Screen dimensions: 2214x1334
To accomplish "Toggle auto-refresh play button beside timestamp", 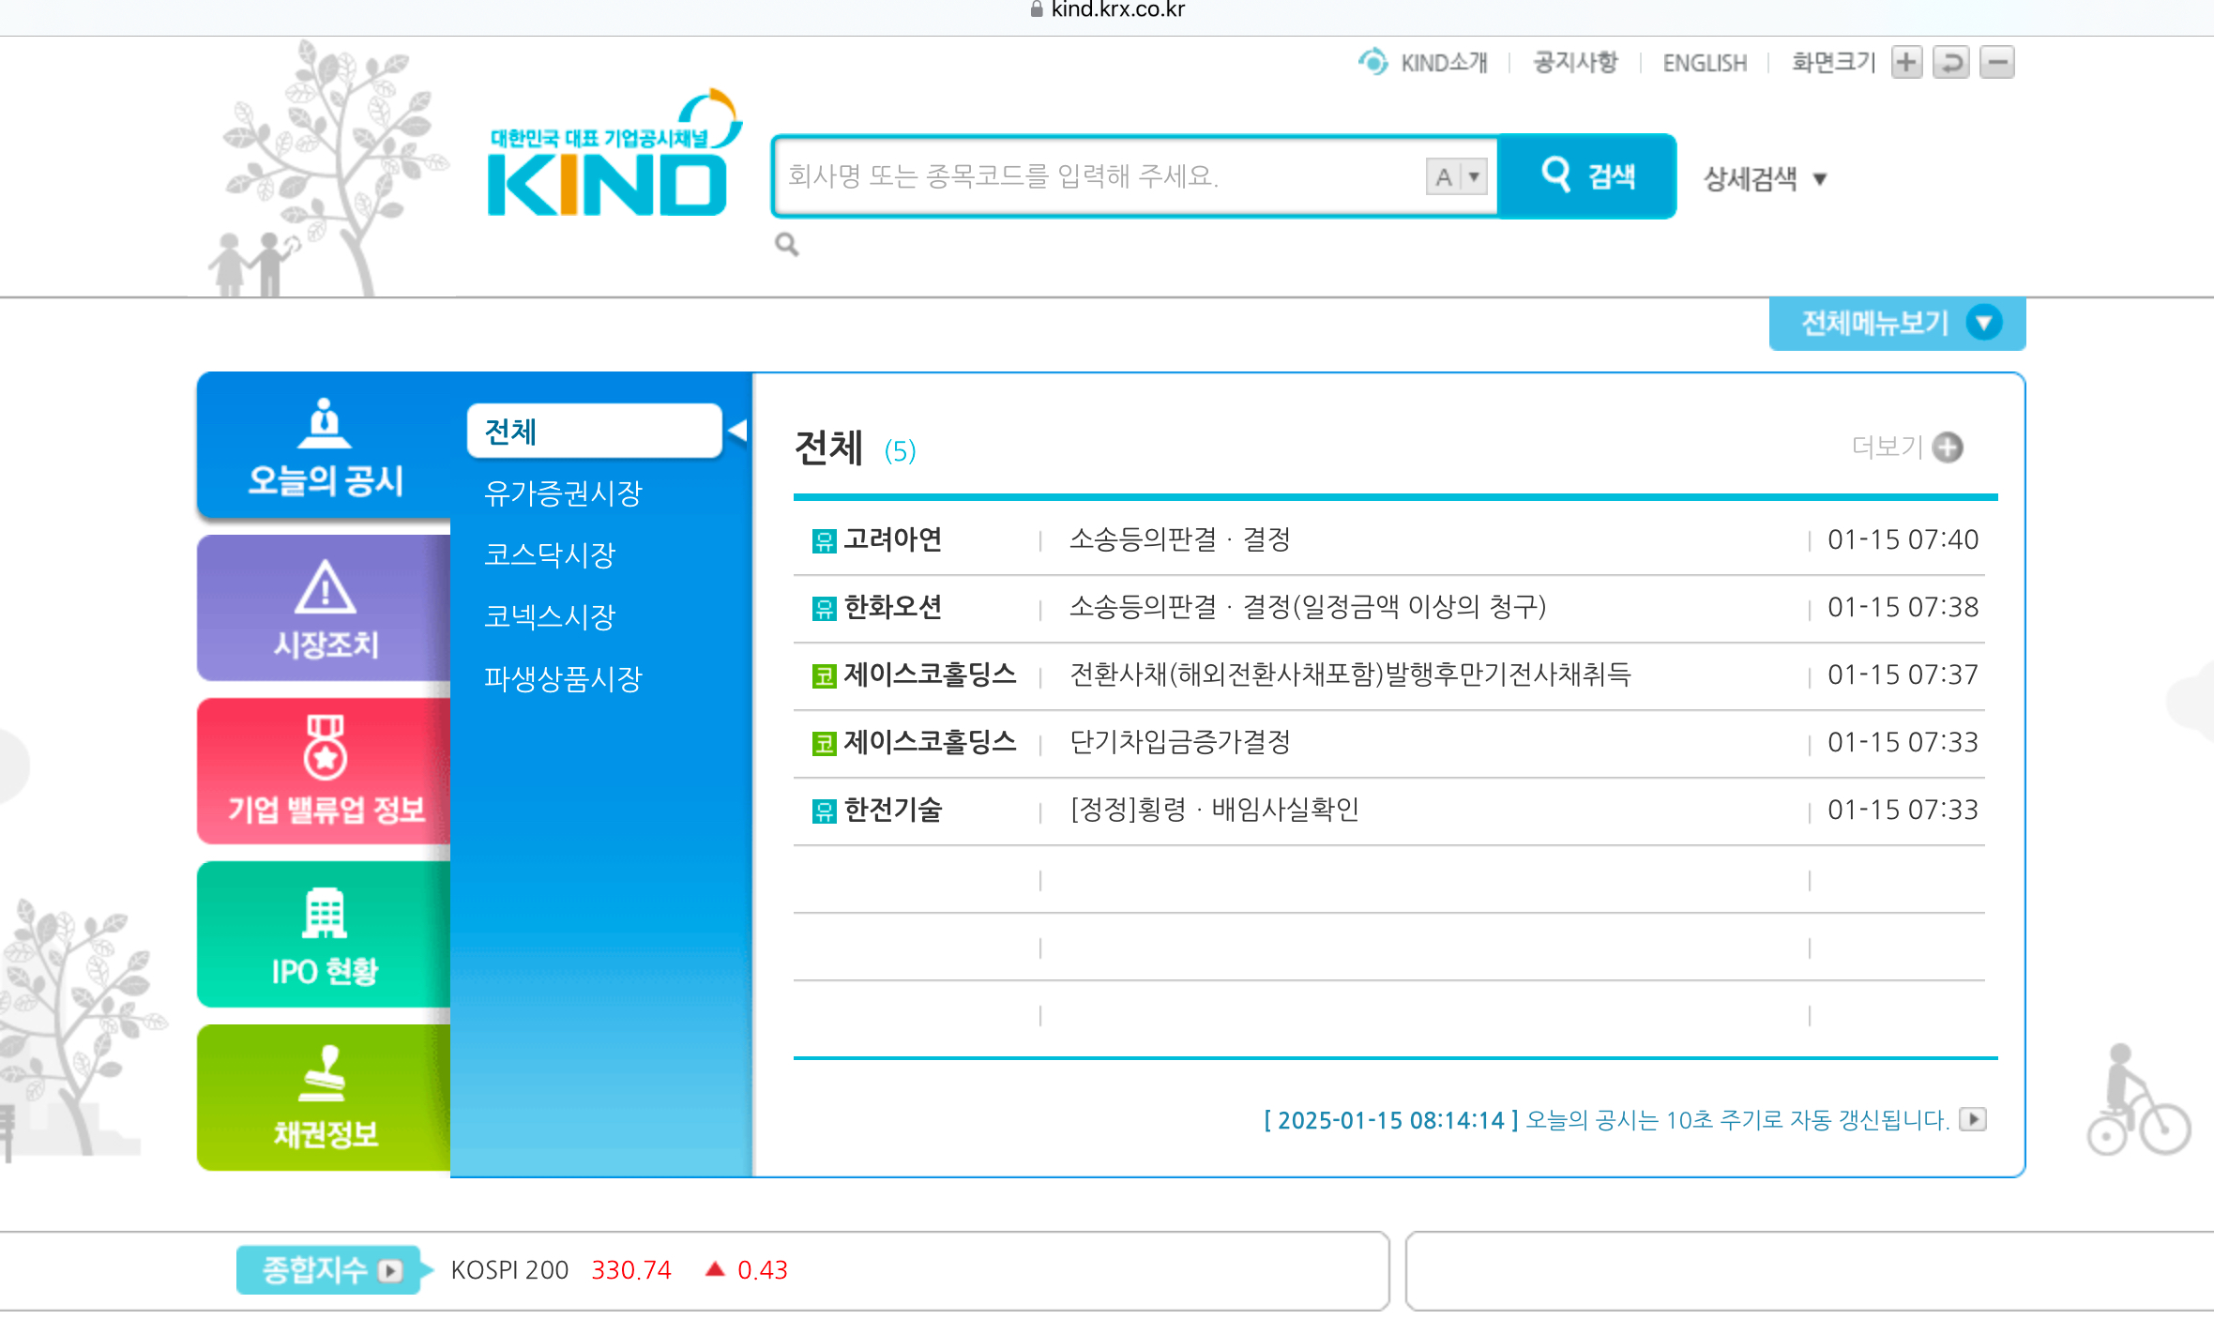I will (x=1973, y=1119).
